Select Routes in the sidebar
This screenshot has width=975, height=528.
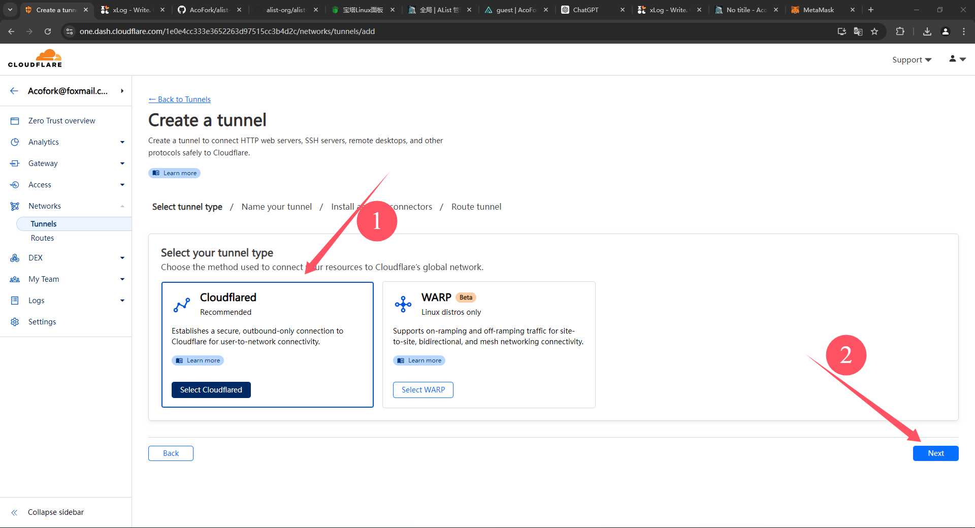(42, 238)
